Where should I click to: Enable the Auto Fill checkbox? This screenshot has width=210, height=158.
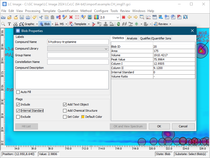(18, 92)
